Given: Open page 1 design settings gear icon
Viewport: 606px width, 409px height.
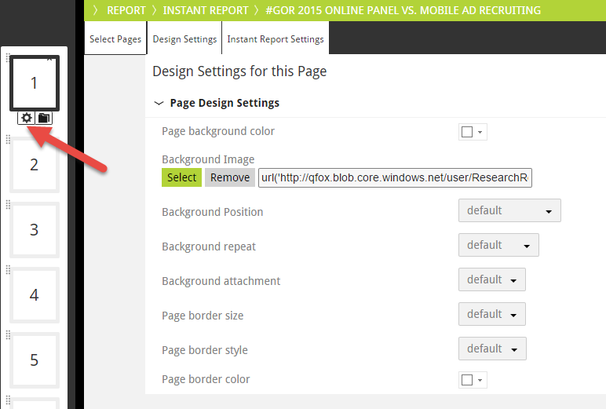Looking at the screenshot, I should pyautogui.click(x=27, y=118).
